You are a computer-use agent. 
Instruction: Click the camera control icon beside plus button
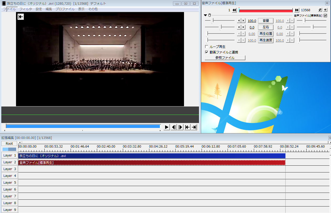[x=320, y=10]
